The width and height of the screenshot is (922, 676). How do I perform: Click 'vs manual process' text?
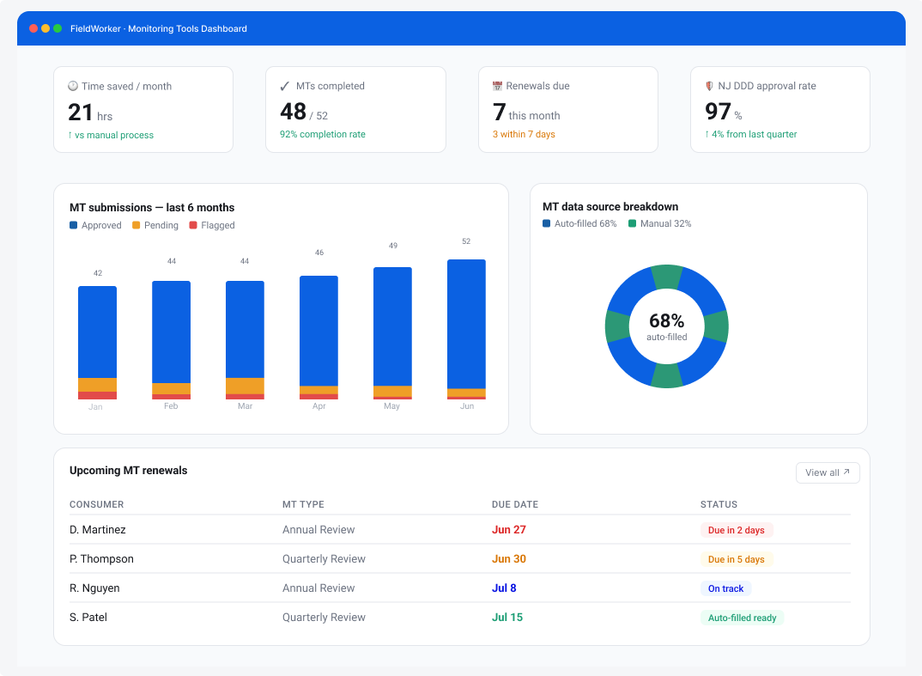pyautogui.click(x=114, y=135)
